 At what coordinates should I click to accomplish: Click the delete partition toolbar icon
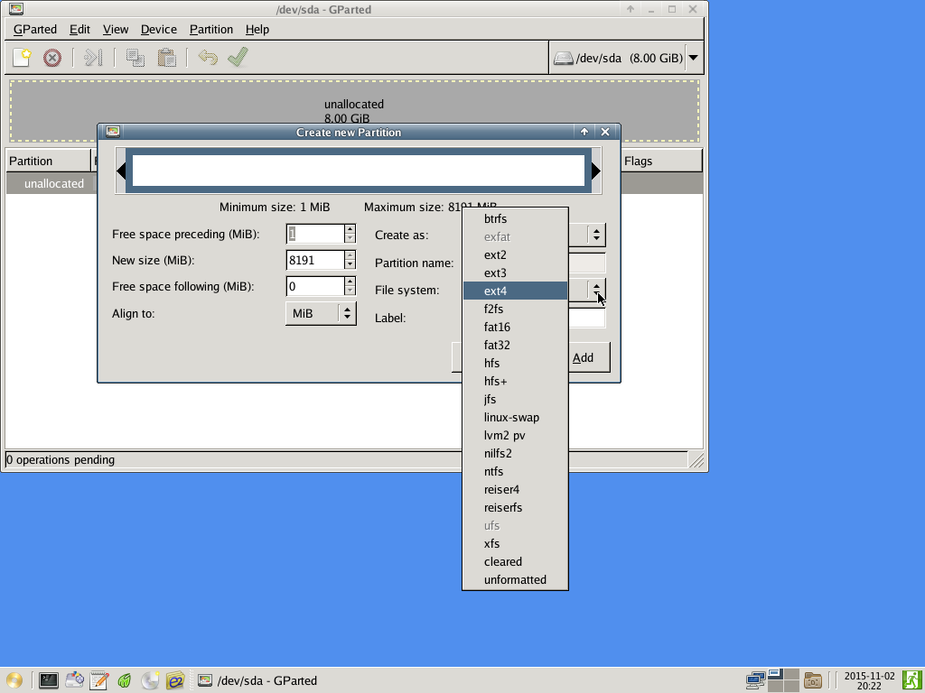52,58
